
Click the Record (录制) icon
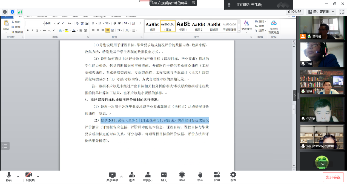pyautogui.click(x=182, y=176)
